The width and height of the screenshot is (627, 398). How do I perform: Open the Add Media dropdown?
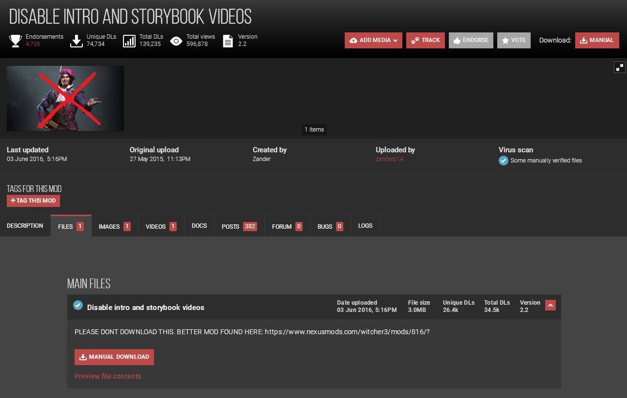[x=373, y=40]
